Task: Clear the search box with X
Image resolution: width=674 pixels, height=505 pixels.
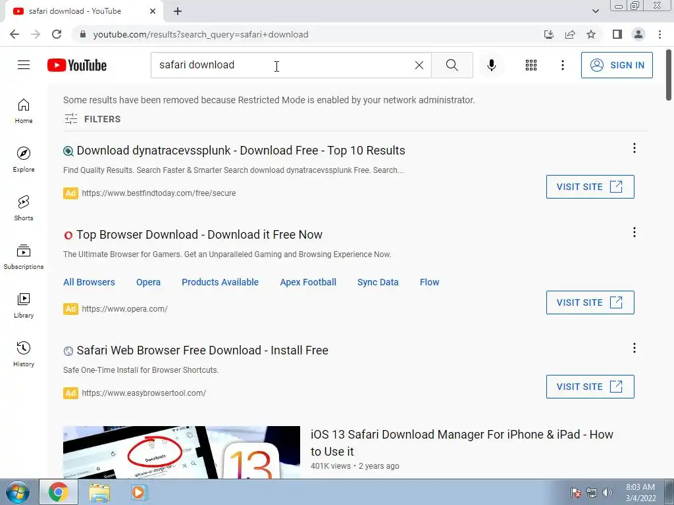Action: point(419,65)
